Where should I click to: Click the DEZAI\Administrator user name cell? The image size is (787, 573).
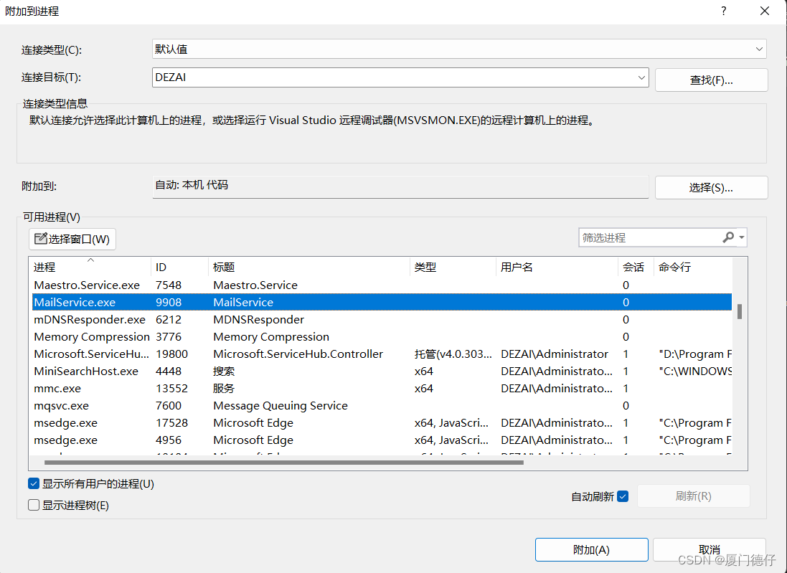pyautogui.click(x=554, y=354)
